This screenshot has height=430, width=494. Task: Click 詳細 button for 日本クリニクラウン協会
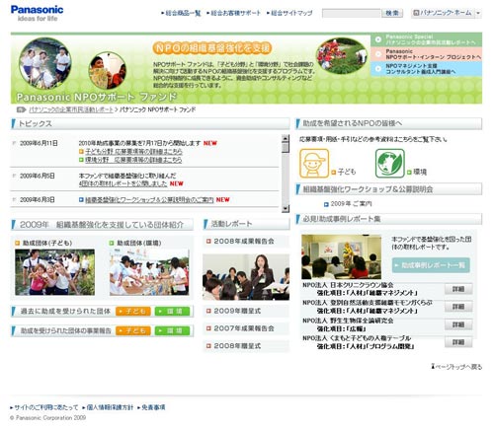pos(458,289)
